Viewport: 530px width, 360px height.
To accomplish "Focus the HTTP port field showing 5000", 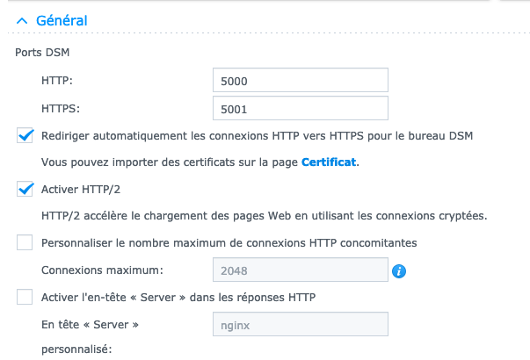I will [x=300, y=80].
